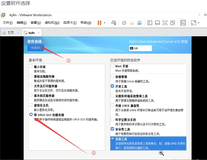Open the power options dropdown arrow

click(x=105, y=23)
